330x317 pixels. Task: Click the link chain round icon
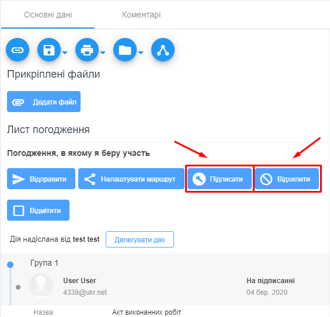pyautogui.click(x=18, y=50)
